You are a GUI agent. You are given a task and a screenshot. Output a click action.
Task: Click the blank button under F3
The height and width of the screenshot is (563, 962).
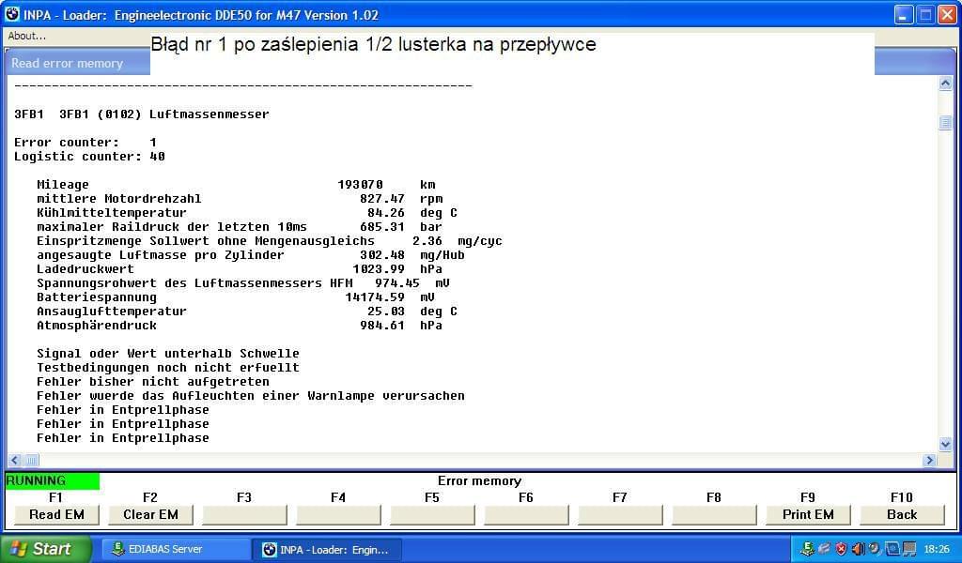(x=244, y=514)
